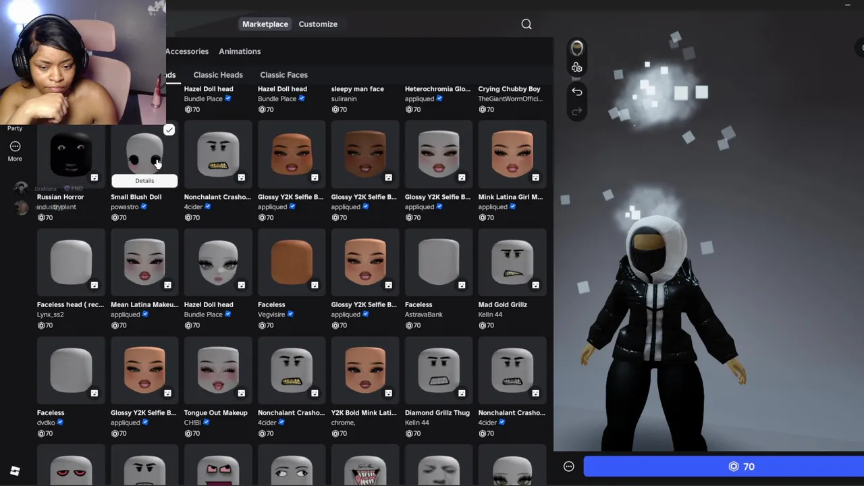Open creator link CHIBI

coord(192,423)
